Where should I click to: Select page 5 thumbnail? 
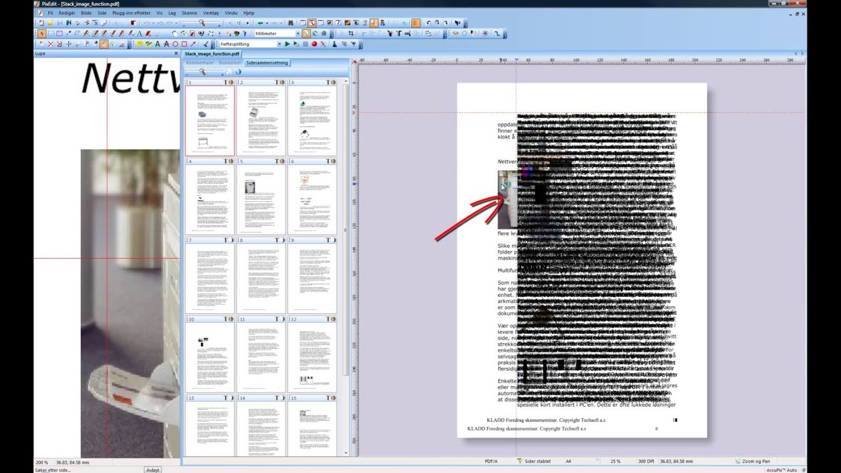coord(261,199)
